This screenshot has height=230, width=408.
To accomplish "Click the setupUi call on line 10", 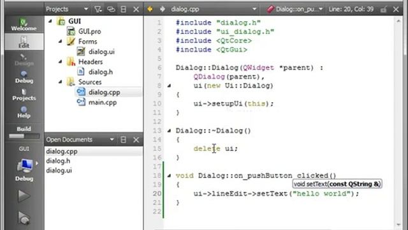I will (227, 103).
